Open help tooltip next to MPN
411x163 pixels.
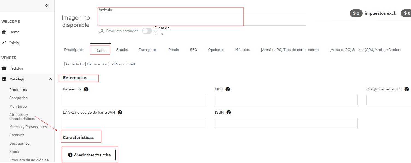tap(228, 89)
